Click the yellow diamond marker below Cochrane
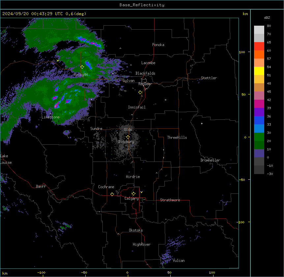 [112, 194]
